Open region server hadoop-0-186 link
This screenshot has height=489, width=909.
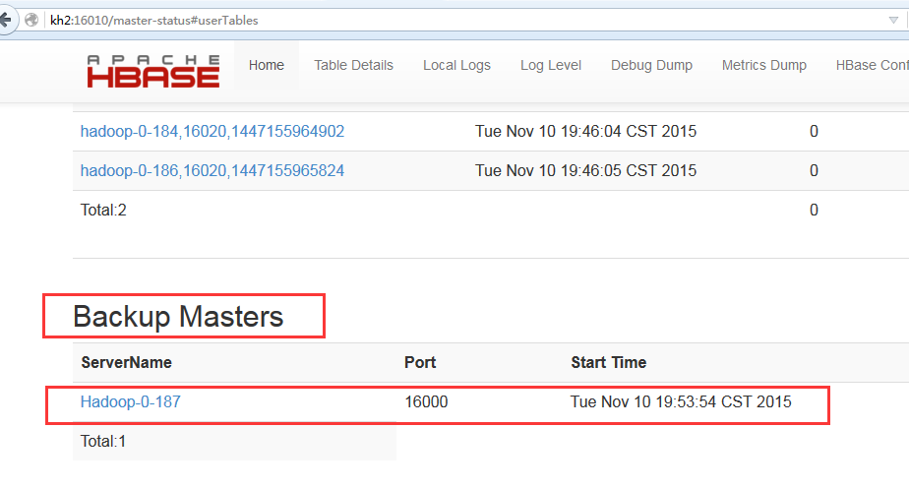click(212, 170)
